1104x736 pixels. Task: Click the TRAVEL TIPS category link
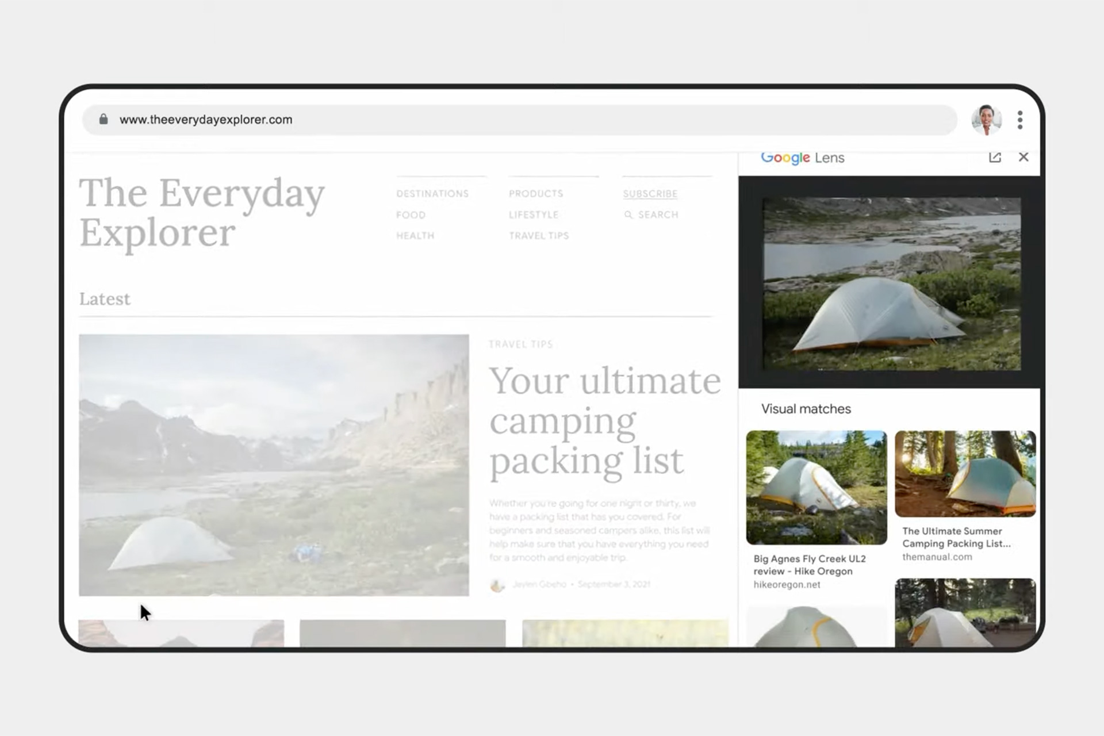click(x=538, y=236)
